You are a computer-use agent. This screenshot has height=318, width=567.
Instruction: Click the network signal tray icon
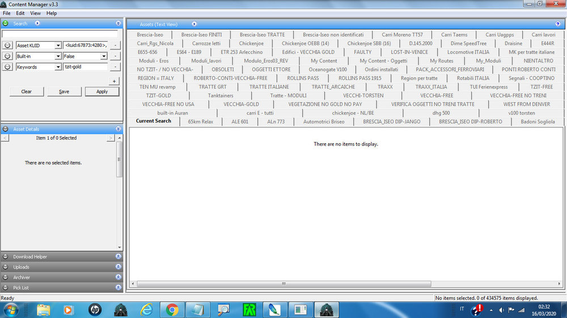tap(522, 310)
